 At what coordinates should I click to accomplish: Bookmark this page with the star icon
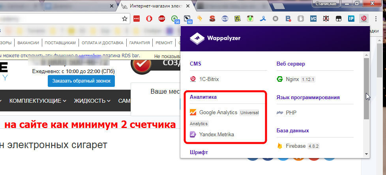tap(125, 19)
